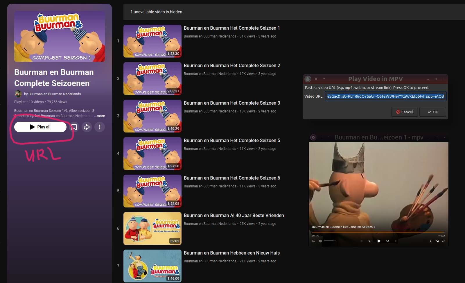Save the playlist with the bookmark icon
Viewport: 465px width, 283px height.
[x=74, y=127]
